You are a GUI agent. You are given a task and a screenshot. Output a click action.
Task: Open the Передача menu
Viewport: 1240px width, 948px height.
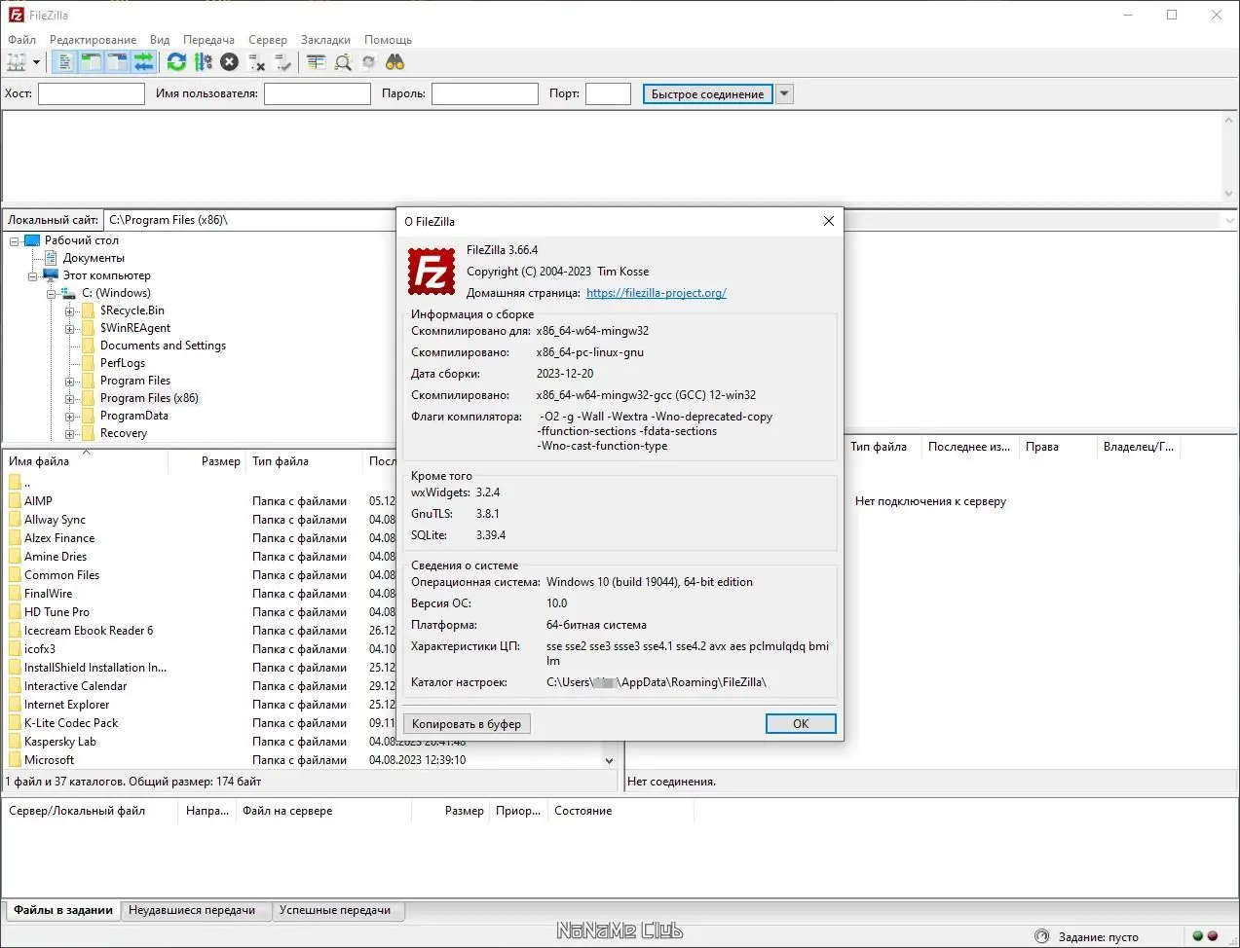click(x=208, y=40)
